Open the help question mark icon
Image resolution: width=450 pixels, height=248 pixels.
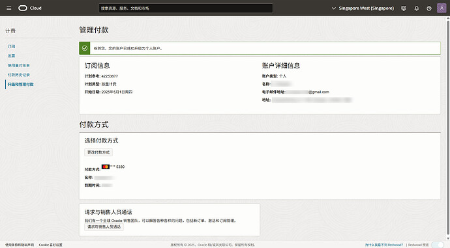428,8
